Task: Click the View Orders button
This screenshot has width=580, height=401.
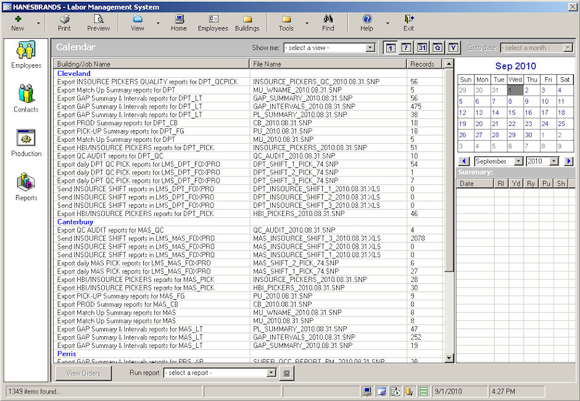Action: tap(83, 373)
